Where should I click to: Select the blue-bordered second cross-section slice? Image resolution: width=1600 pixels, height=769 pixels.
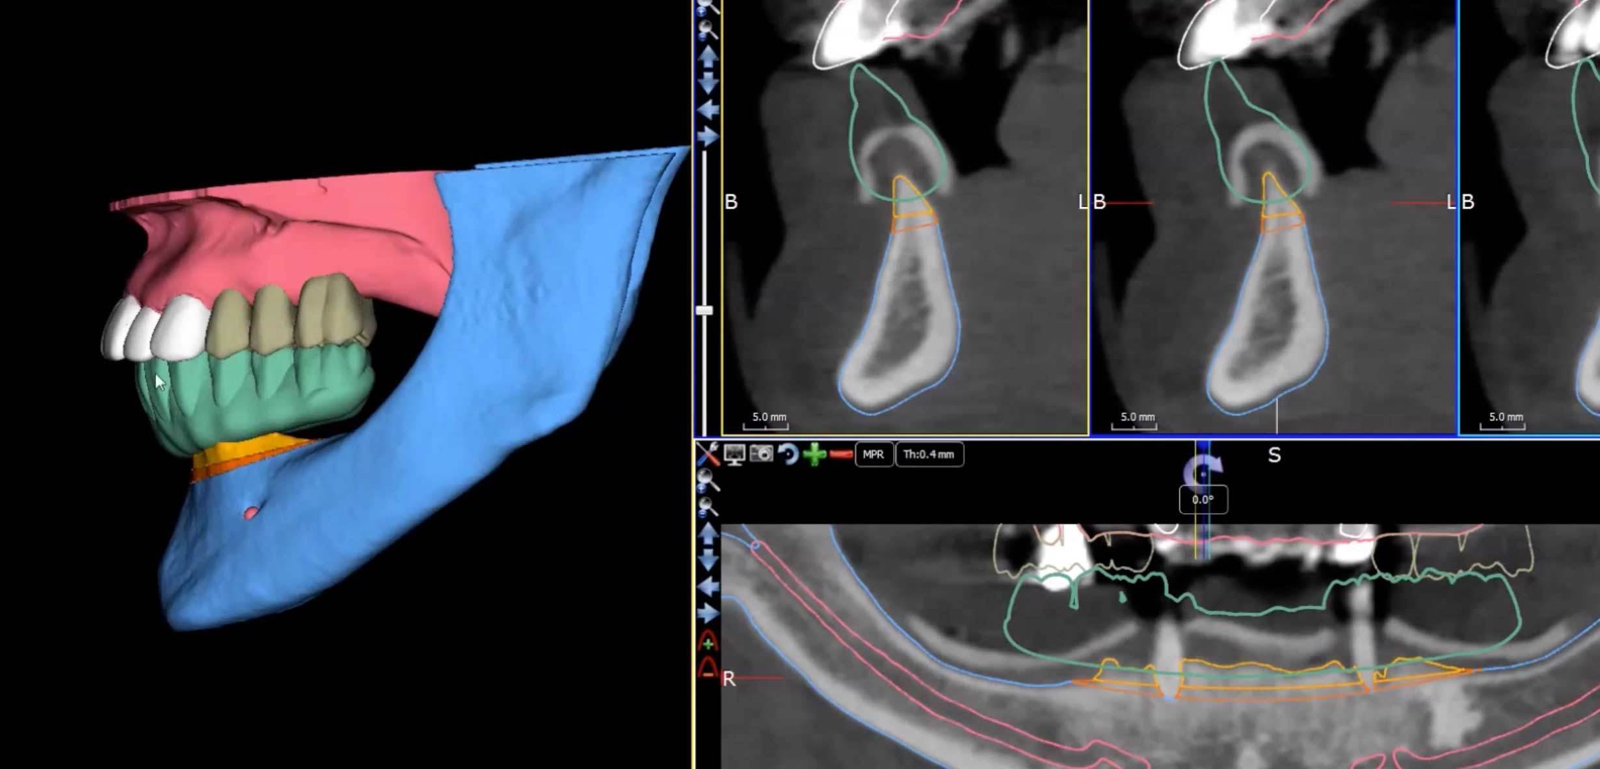coord(1275,217)
